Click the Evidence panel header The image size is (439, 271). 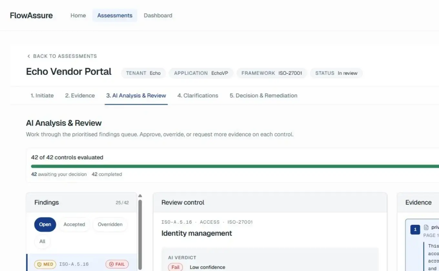(x=418, y=203)
